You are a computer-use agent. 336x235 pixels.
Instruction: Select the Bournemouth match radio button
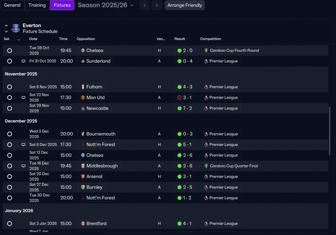tap(10, 134)
